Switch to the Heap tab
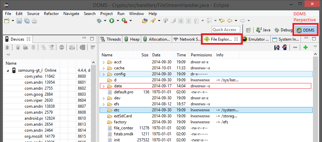 tap(132, 39)
